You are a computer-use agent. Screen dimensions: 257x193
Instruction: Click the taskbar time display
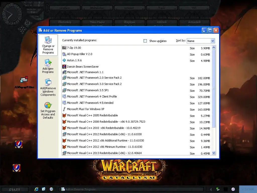pos(248,189)
